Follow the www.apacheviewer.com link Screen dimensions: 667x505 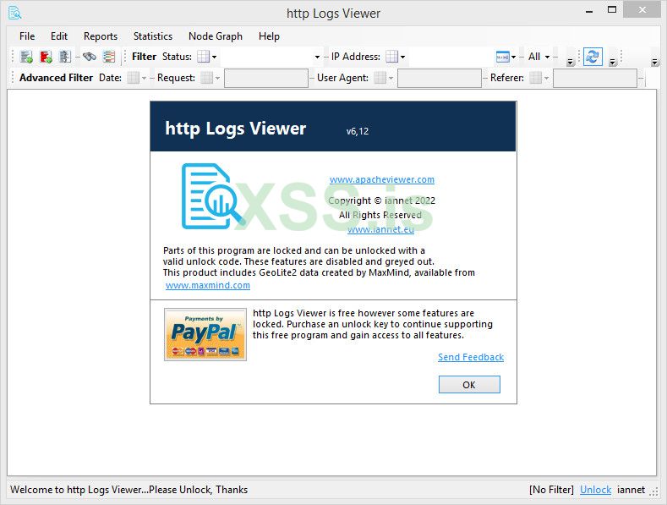pyautogui.click(x=382, y=179)
